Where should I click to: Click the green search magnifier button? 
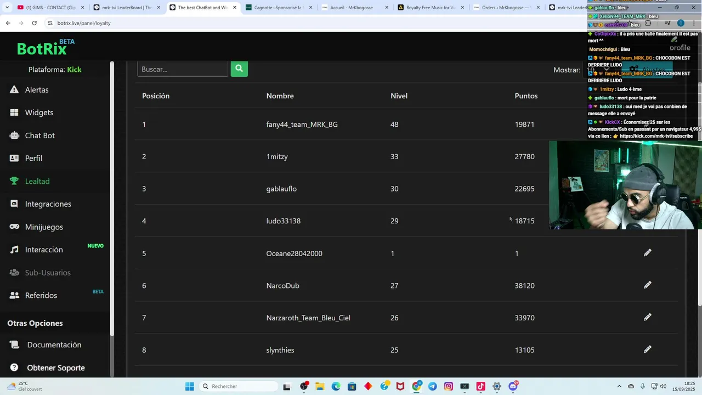[239, 69]
